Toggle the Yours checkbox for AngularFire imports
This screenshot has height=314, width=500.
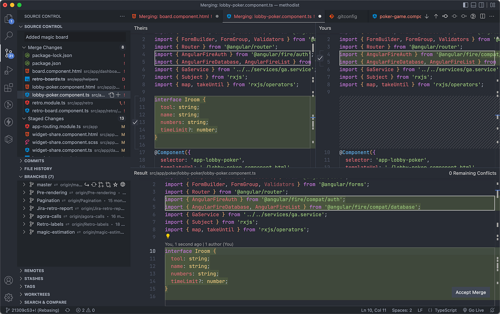(x=320, y=58)
